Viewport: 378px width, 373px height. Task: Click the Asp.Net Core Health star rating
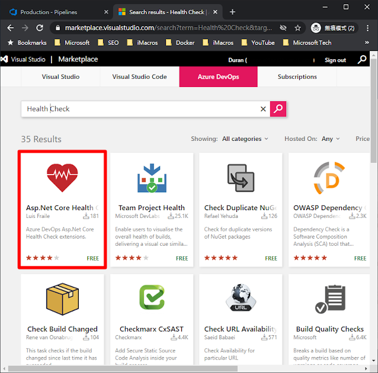pyautogui.click(x=43, y=258)
